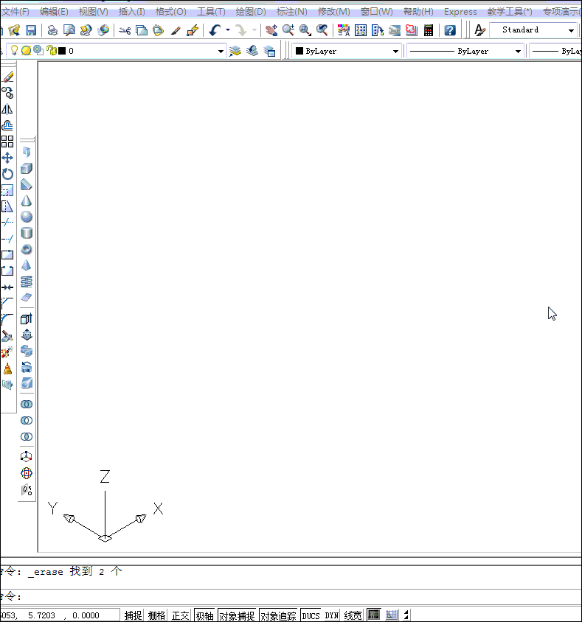Create a Wedge solid
The image size is (582, 622).
point(27,184)
